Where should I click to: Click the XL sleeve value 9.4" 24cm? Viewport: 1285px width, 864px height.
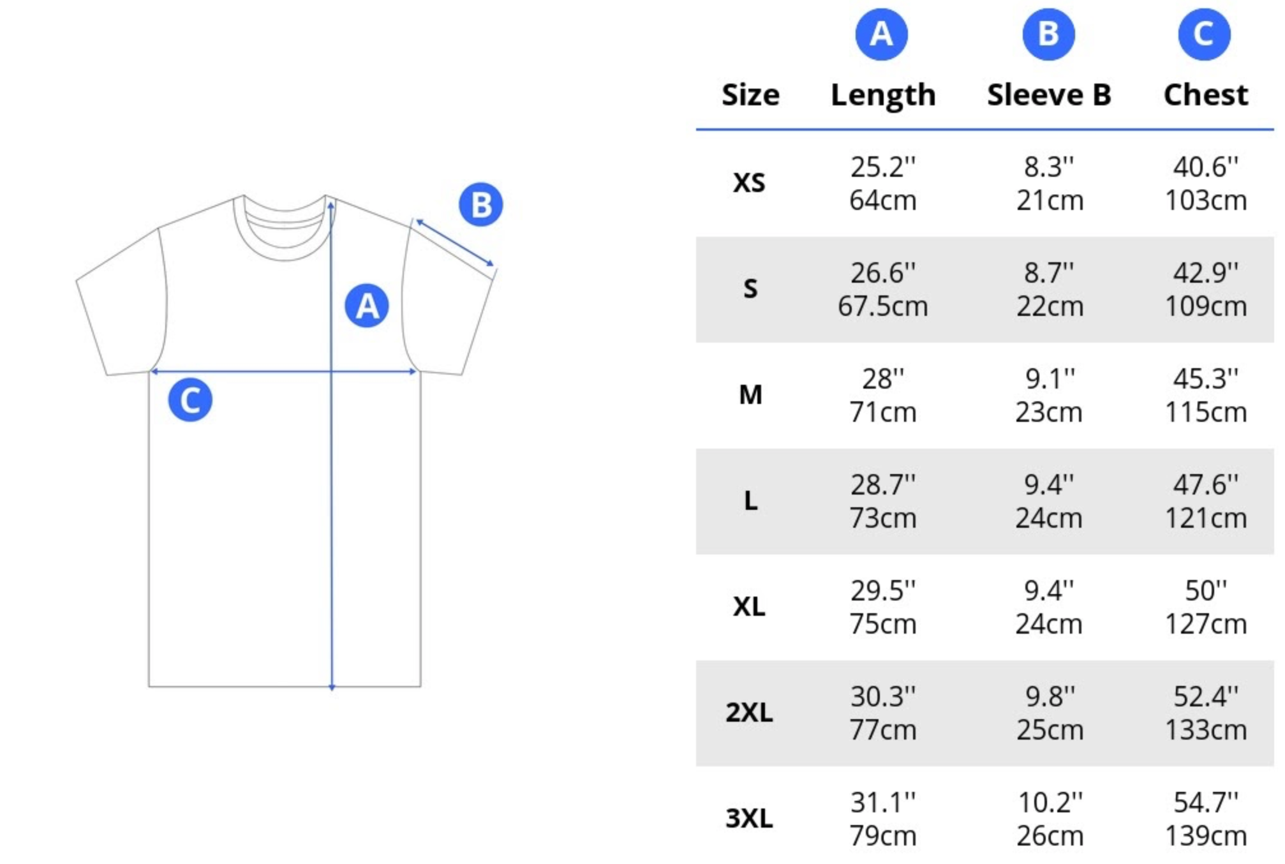tap(1049, 607)
